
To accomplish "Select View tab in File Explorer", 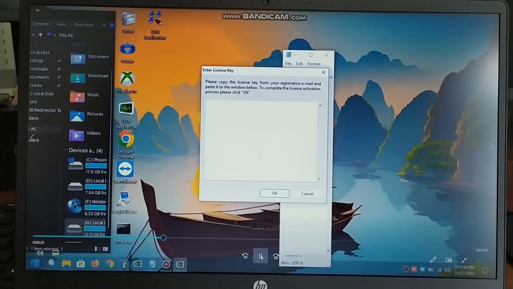I will coord(61,24).
